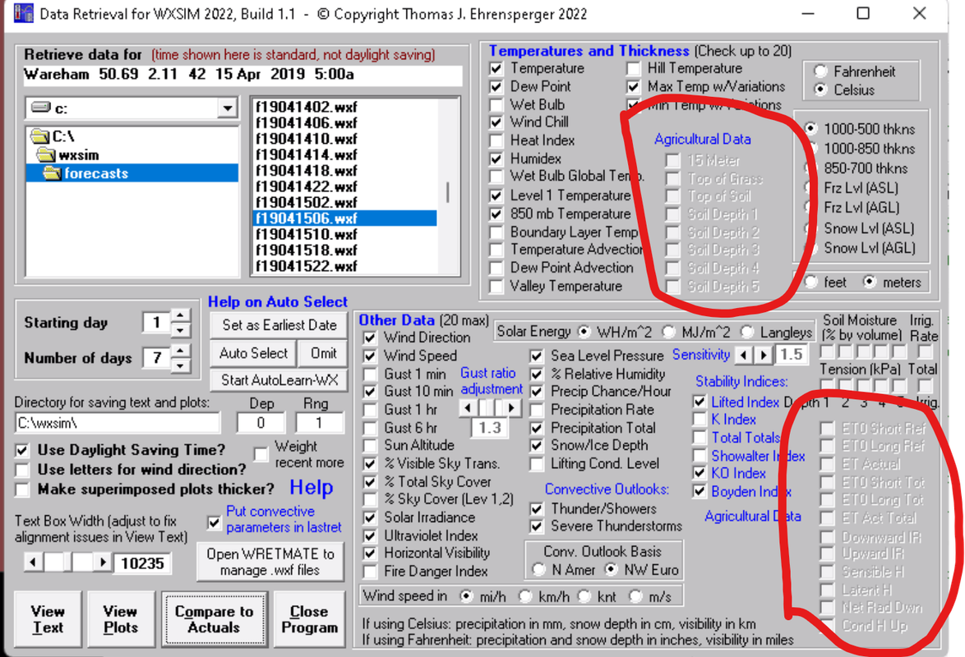The width and height of the screenshot is (965, 657).
Task: Click the Rng input field
Action: (x=318, y=423)
